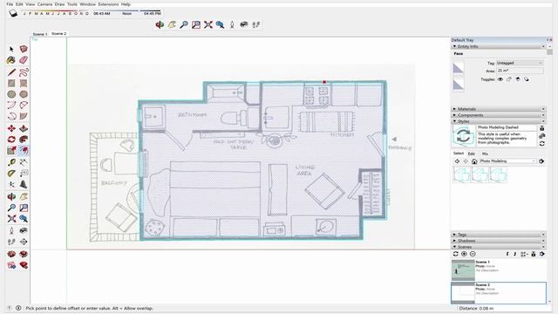Toggle the lock icon in Entity Info
Viewport: 558px width, 314px height.
(509, 79)
